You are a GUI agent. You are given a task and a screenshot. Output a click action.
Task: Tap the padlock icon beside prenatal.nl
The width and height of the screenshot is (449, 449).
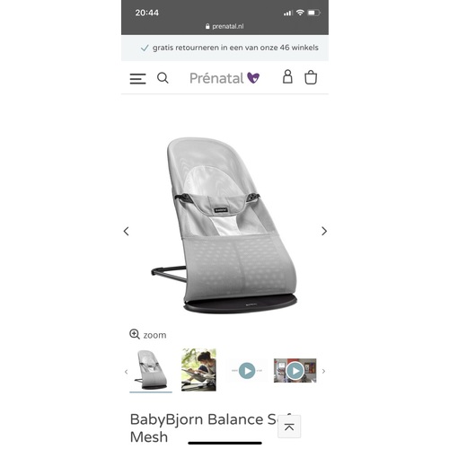coord(207,26)
